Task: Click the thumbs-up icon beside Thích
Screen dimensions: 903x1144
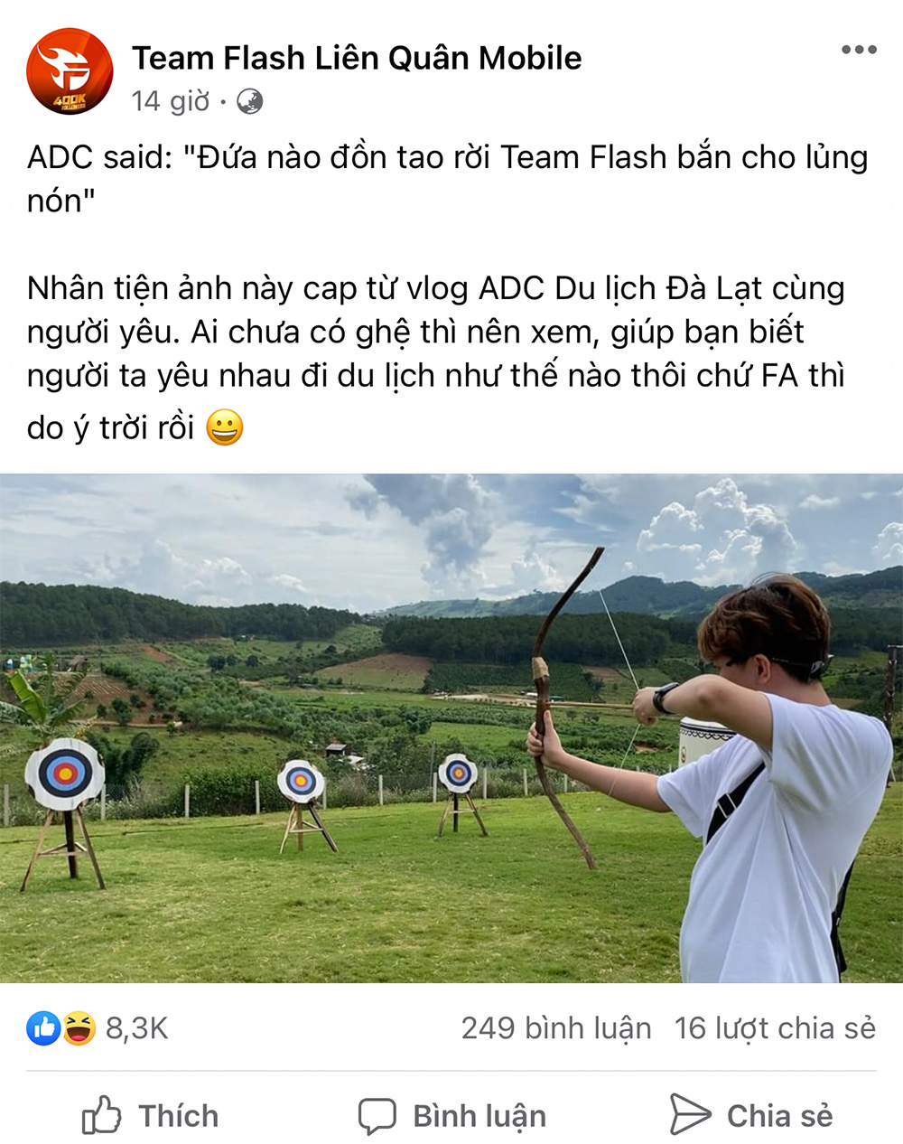Action: click(101, 1115)
